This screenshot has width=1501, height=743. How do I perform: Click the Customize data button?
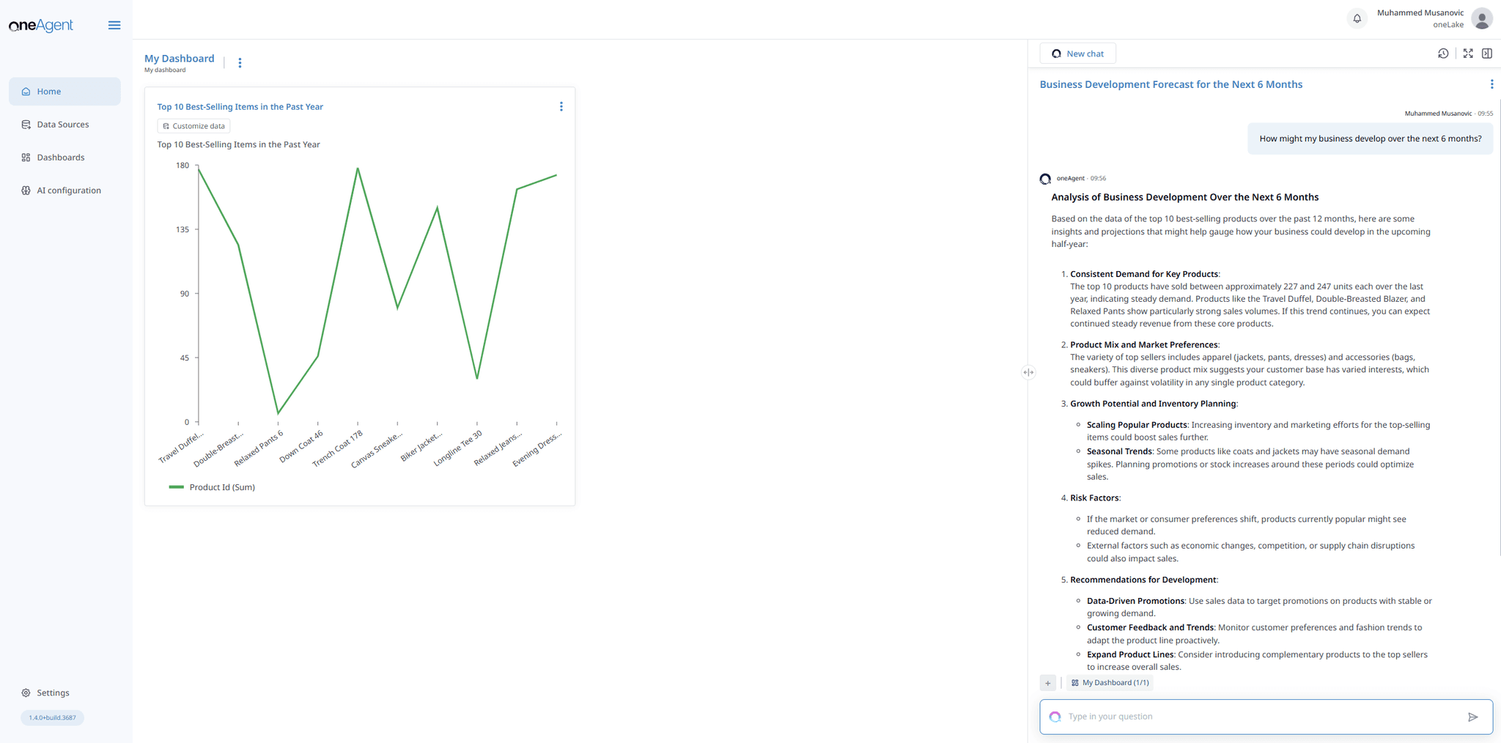(193, 126)
